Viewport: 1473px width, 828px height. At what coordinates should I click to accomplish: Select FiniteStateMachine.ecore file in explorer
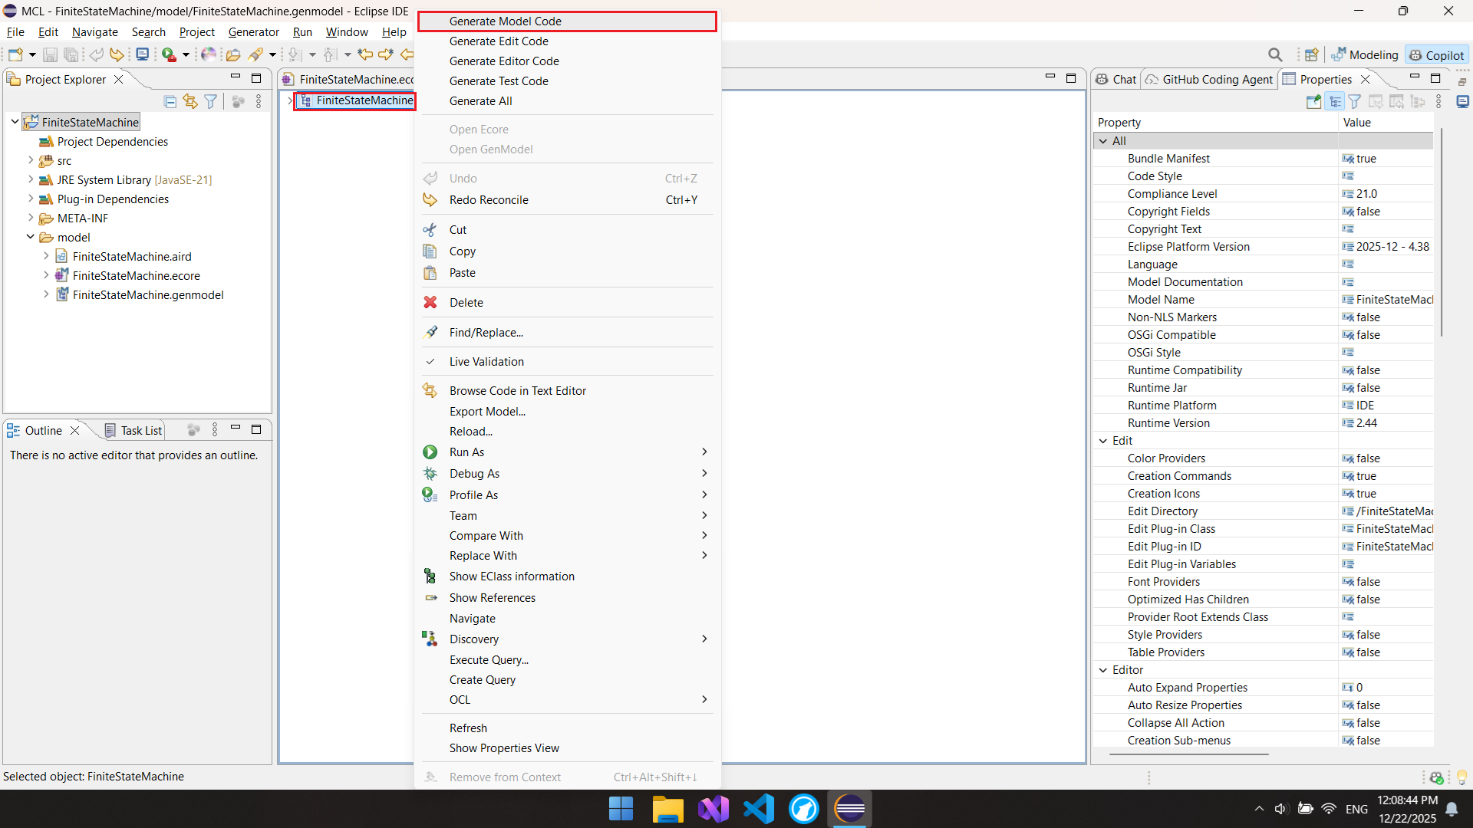tap(136, 276)
